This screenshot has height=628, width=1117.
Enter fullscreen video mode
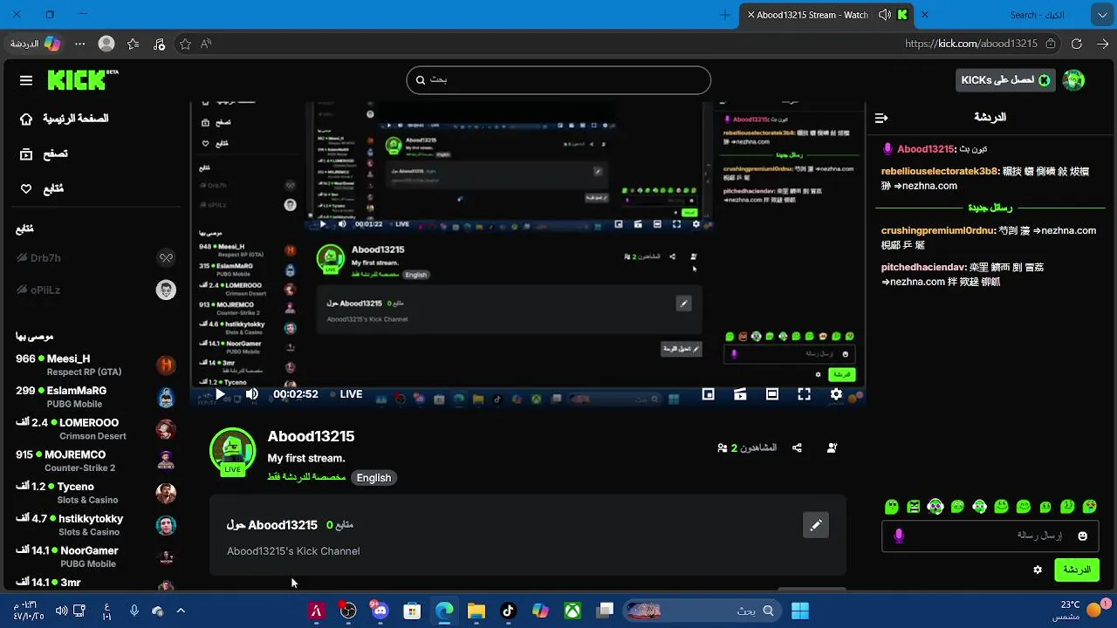(804, 394)
